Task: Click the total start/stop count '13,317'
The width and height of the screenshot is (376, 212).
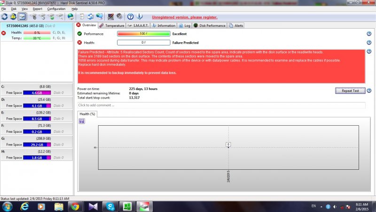Action: tap(134, 98)
